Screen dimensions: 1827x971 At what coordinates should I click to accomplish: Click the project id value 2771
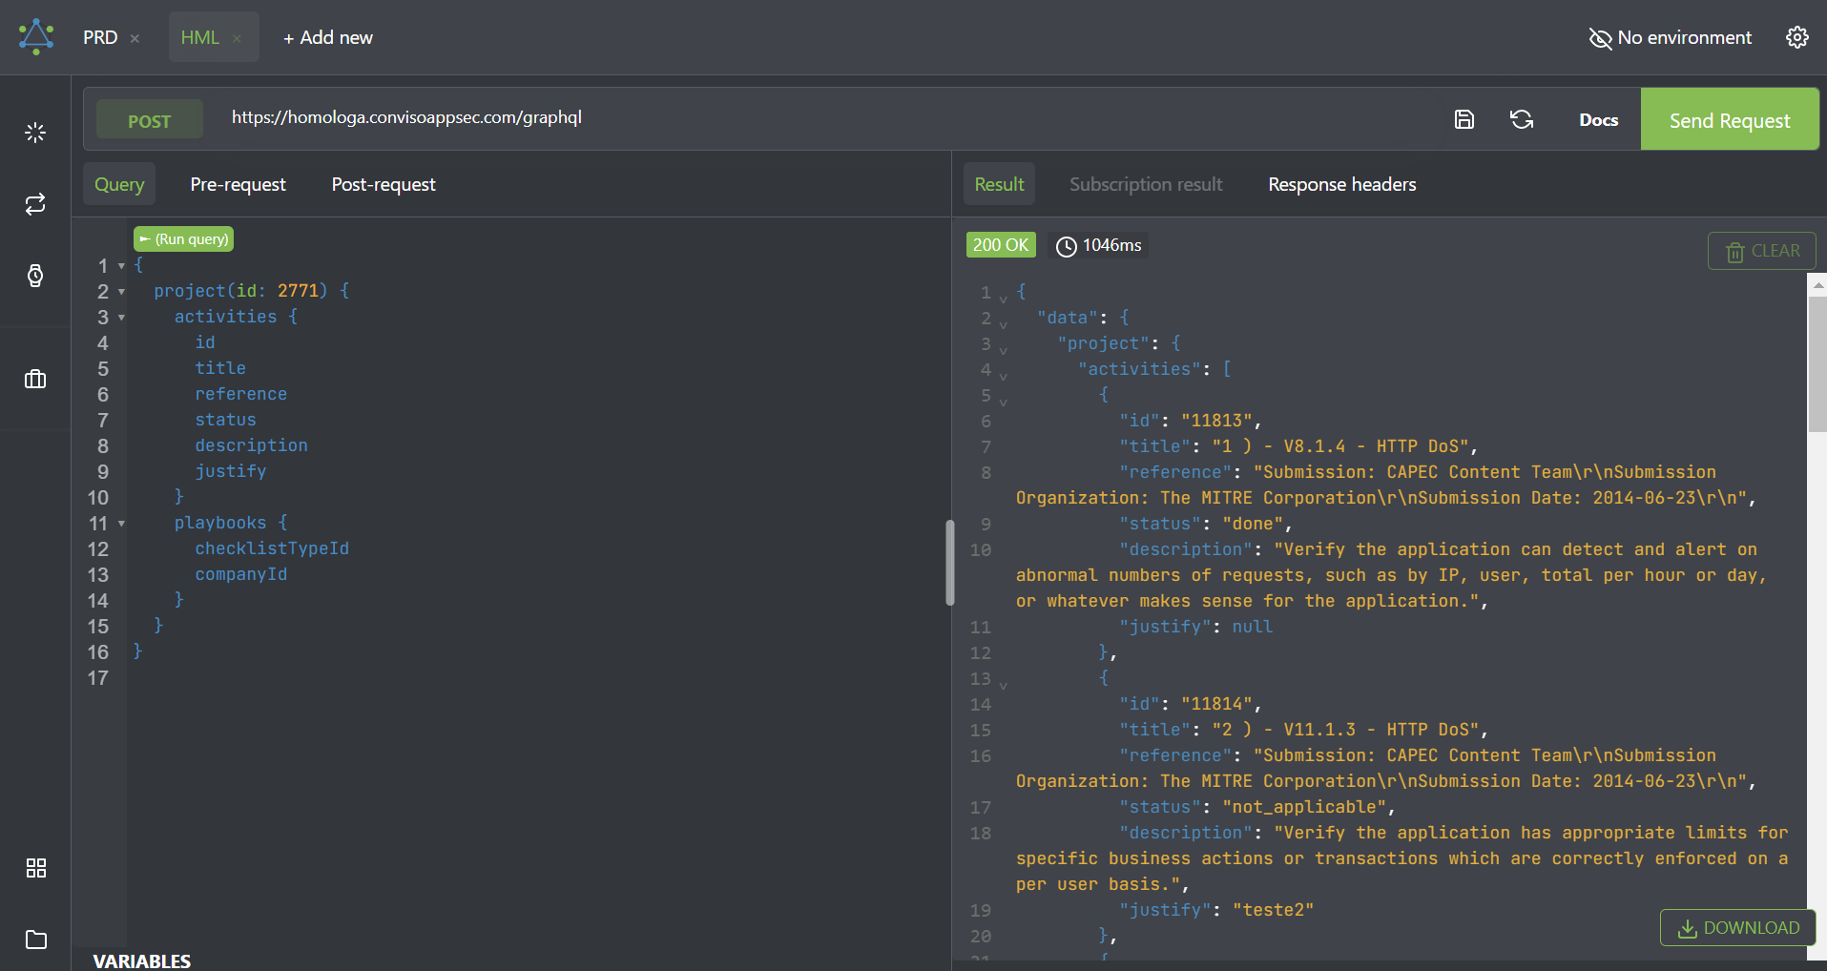[298, 291]
